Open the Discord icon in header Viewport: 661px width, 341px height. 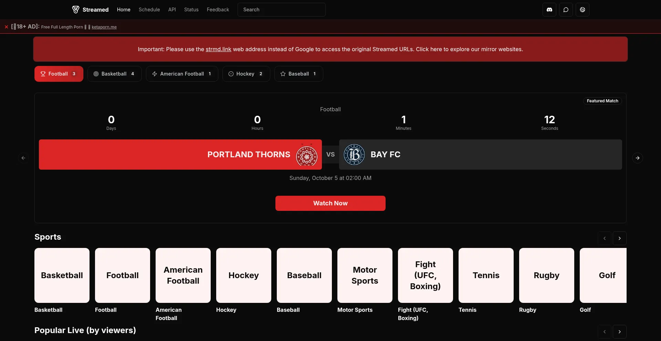pyautogui.click(x=549, y=10)
